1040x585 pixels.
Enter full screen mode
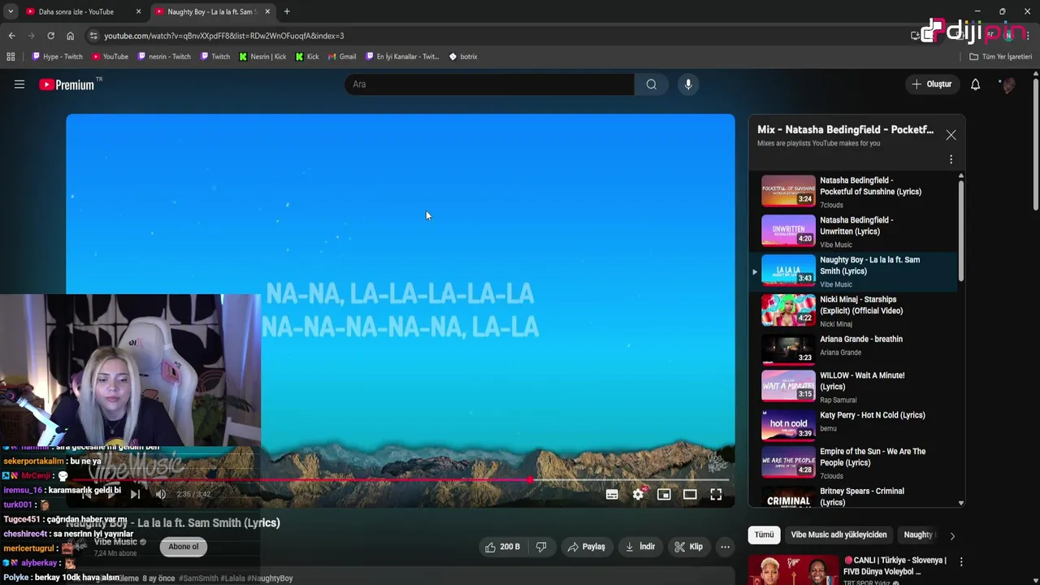click(x=716, y=494)
